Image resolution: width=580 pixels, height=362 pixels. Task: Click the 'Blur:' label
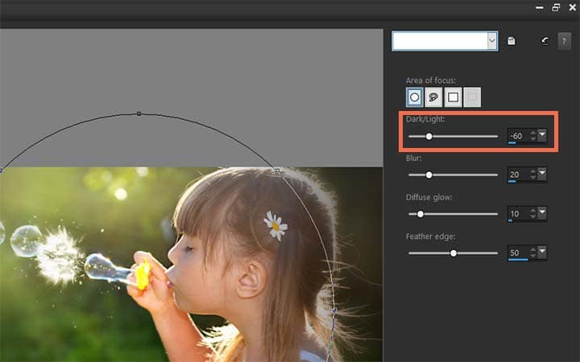point(413,158)
